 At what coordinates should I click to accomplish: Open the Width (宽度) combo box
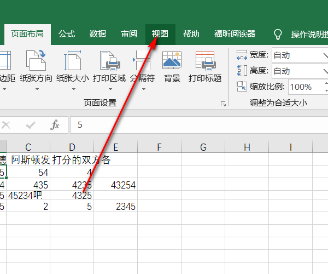[300, 55]
